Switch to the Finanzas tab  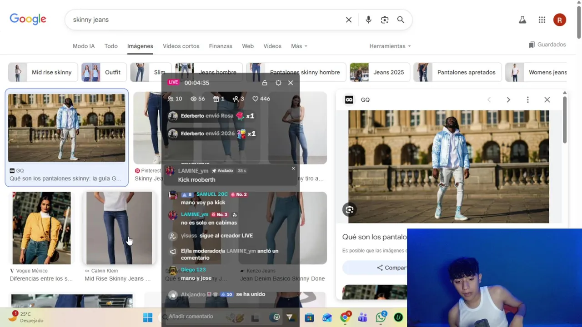[x=221, y=46]
